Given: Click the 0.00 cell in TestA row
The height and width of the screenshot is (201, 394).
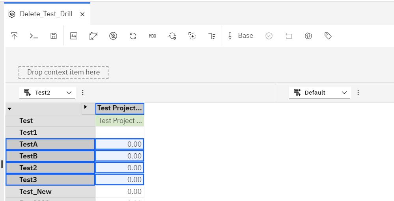Looking at the screenshot, I should click(x=120, y=144).
